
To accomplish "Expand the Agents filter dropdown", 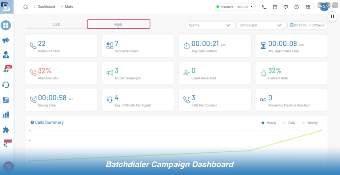I will point(210,25).
